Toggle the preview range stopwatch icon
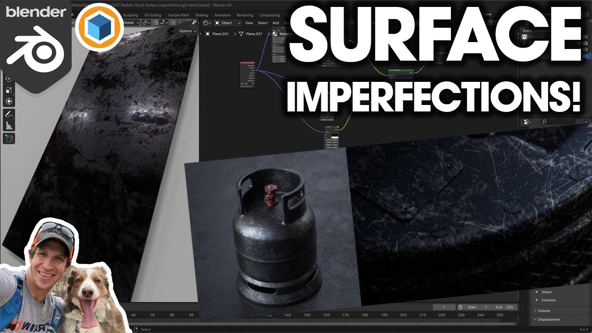 (460, 307)
